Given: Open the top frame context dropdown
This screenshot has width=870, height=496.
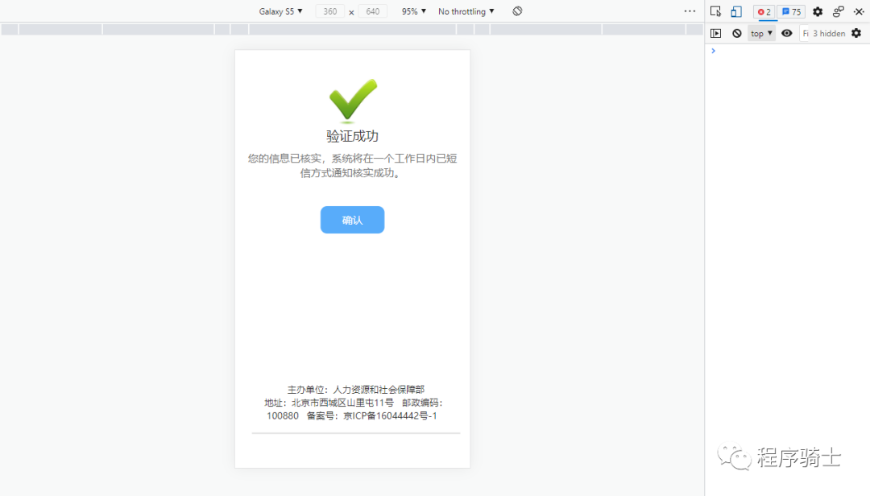Looking at the screenshot, I should (x=760, y=33).
